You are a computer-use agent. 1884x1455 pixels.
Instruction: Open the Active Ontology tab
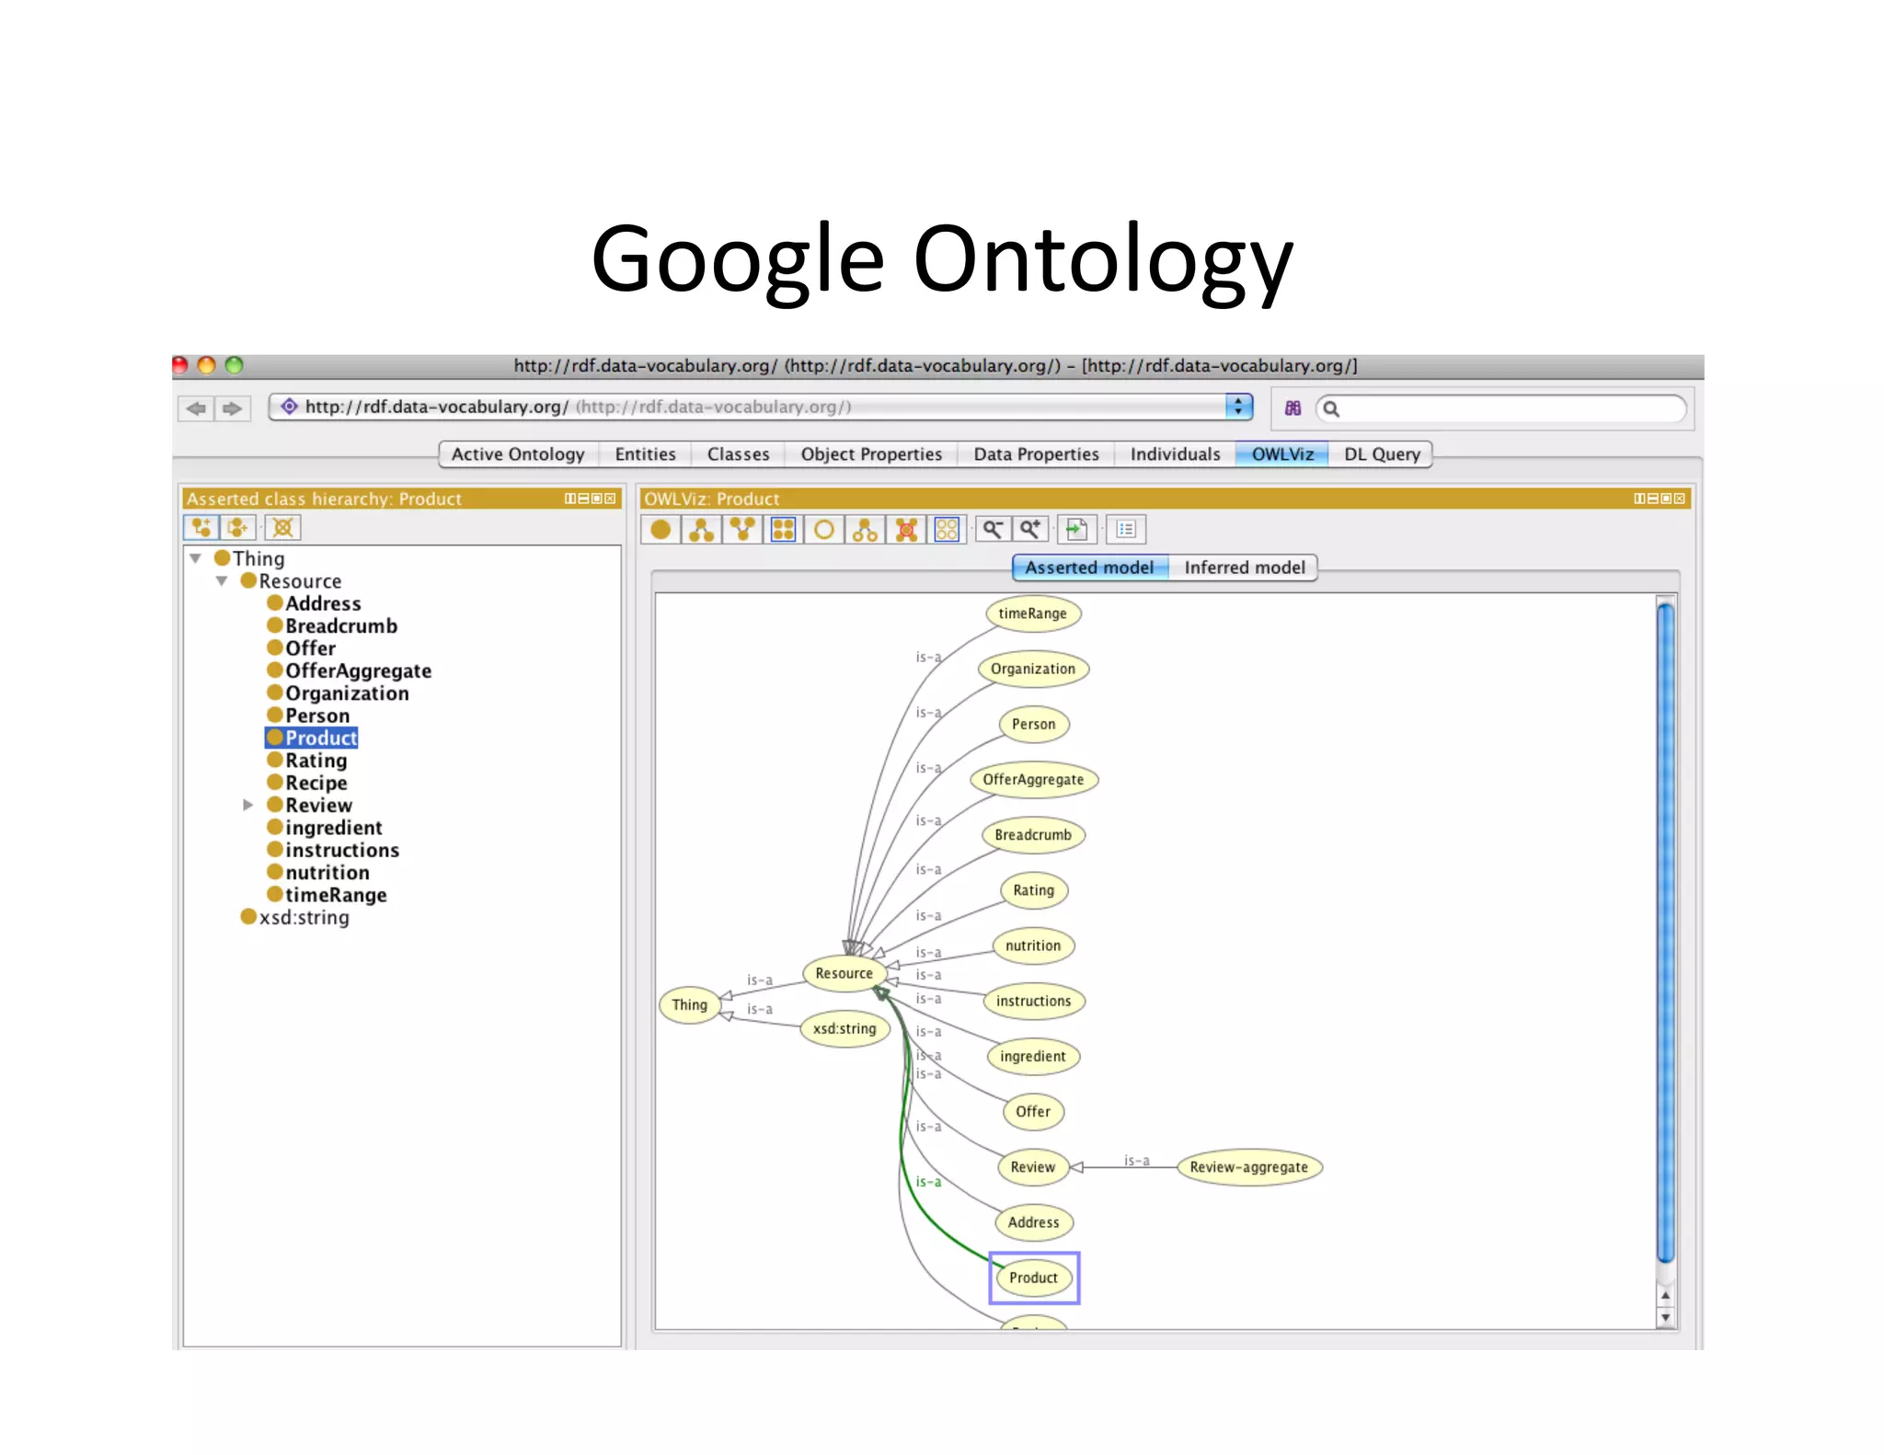pos(518,454)
